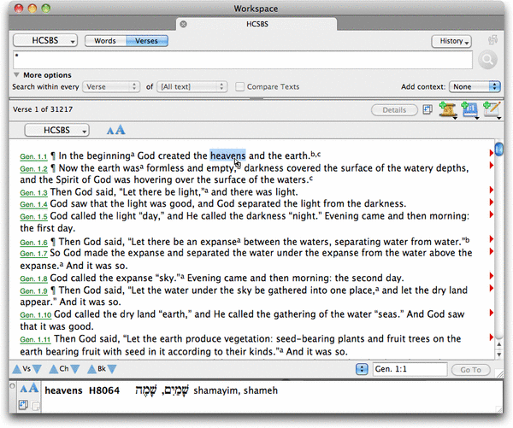513x428 pixels.
Task: Jump to the previous book with the Bk up arrow
Action: click(92, 369)
